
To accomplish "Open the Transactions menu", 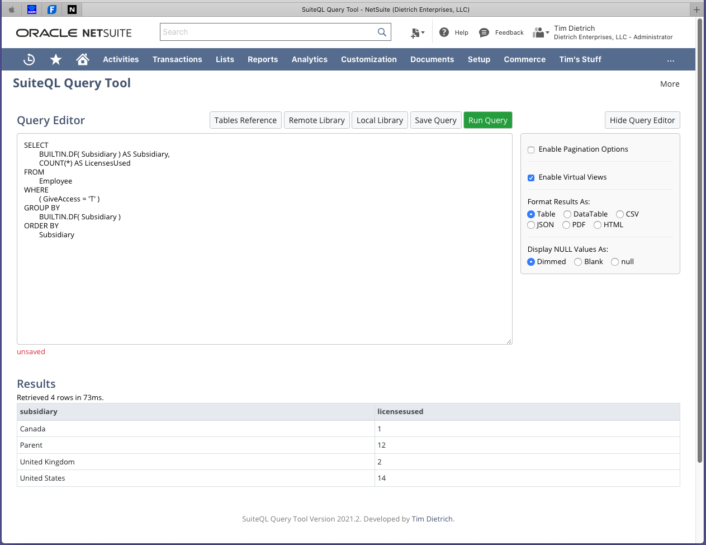I will [x=177, y=59].
